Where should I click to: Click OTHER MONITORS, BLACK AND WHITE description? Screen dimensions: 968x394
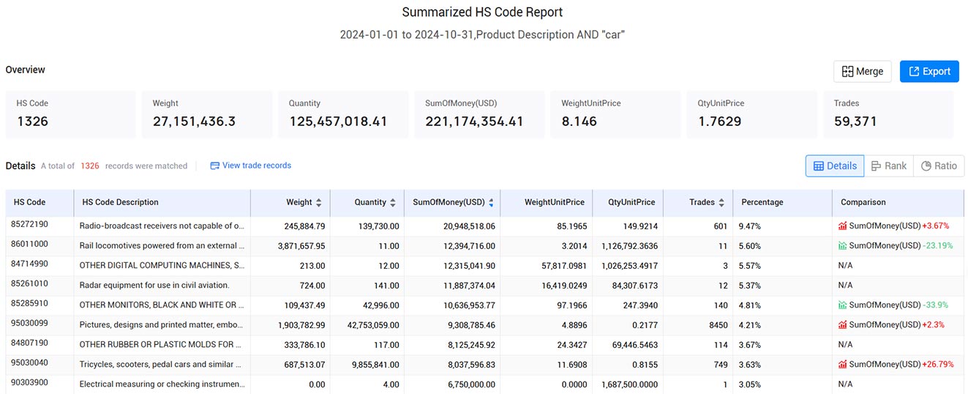(x=162, y=305)
